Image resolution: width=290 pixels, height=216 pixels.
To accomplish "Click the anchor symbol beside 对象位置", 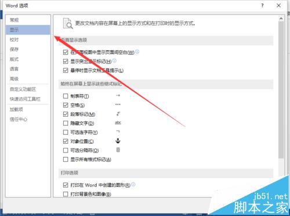I will [118, 141].
